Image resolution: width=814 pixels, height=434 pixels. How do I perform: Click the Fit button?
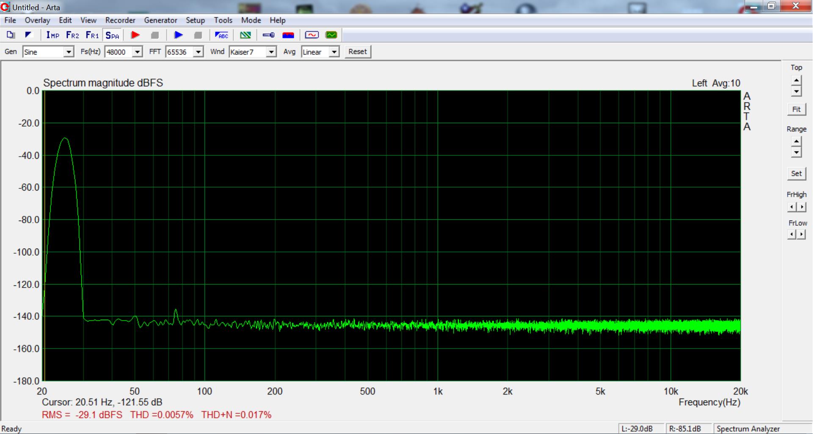pyautogui.click(x=796, y=109)
